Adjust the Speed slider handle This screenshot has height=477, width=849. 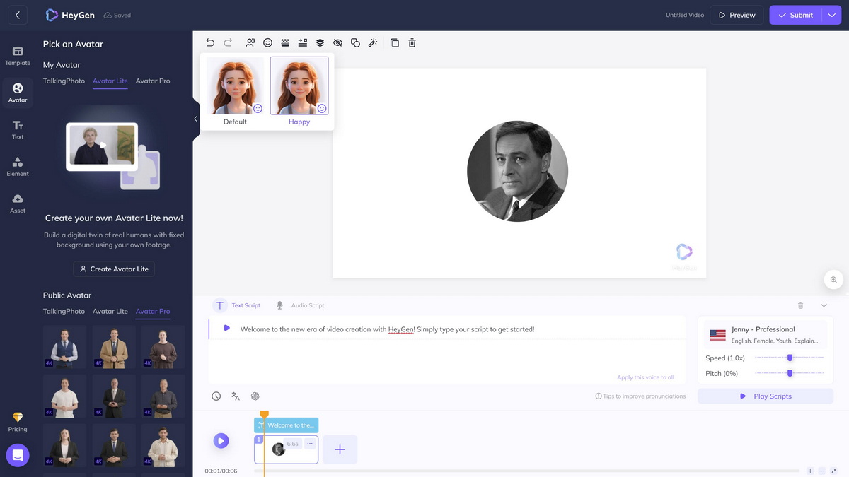pyautogui.click(x=790, y=358)
